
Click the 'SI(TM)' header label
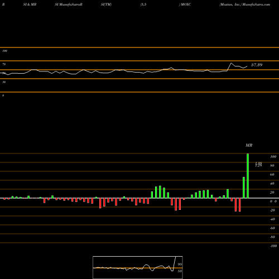106,4
